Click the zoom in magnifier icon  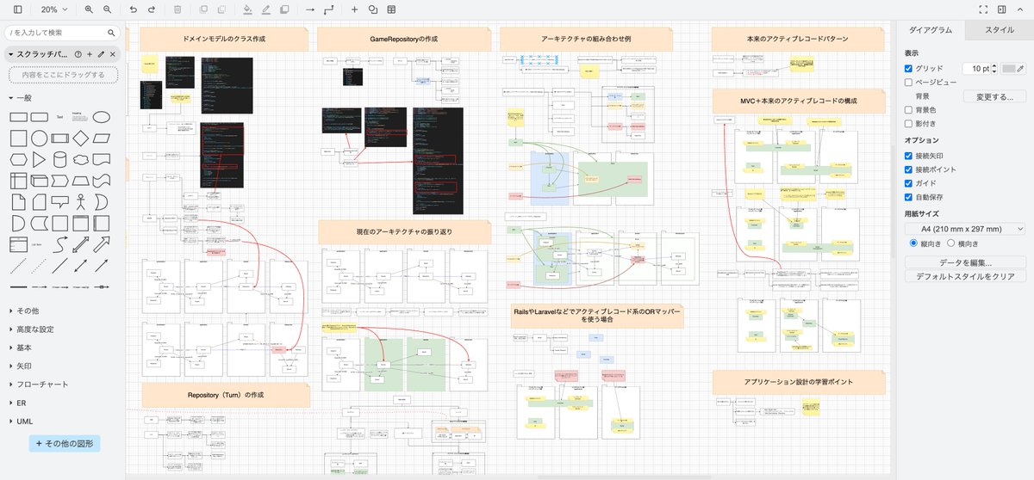[89, 9]
